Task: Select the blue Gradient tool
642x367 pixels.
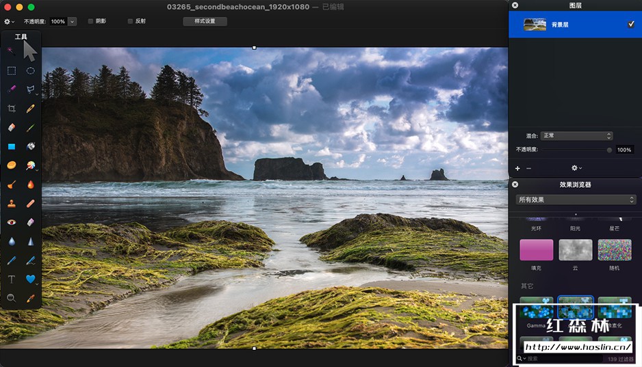Action: [x=12, y=146]
